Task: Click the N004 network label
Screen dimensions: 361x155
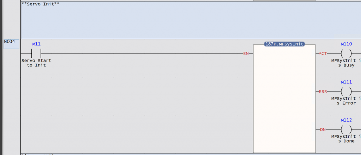Action: [x=11, y=44]
